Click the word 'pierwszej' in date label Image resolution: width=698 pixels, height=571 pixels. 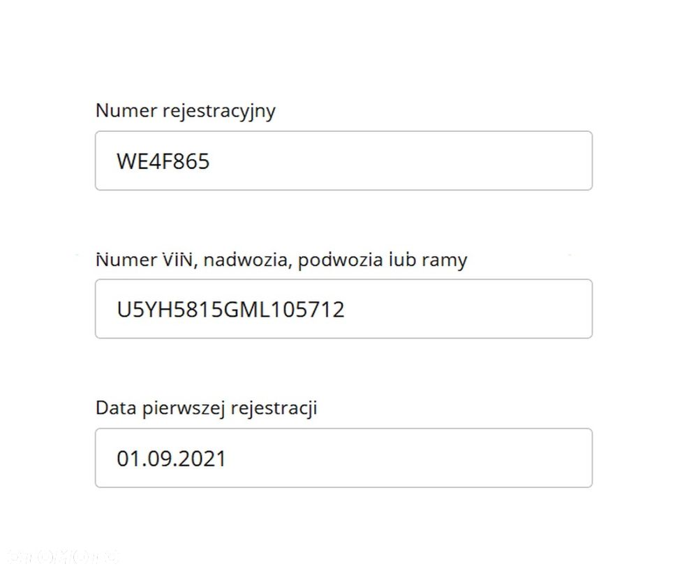(x=184, y=408)
